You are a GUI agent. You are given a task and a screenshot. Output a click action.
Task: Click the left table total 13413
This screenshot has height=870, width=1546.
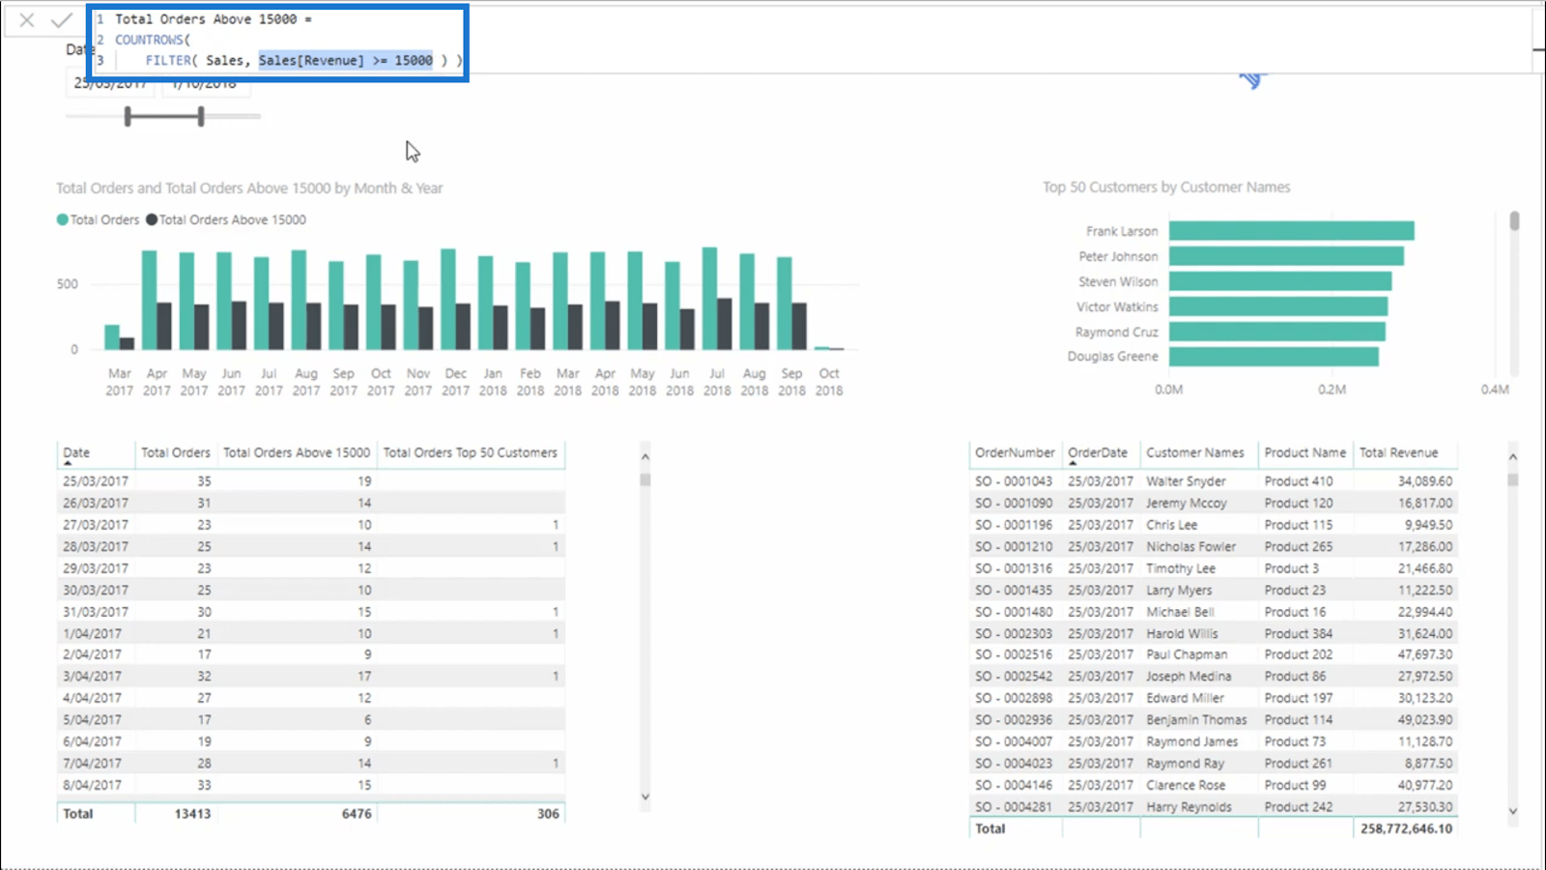point(192,814)
